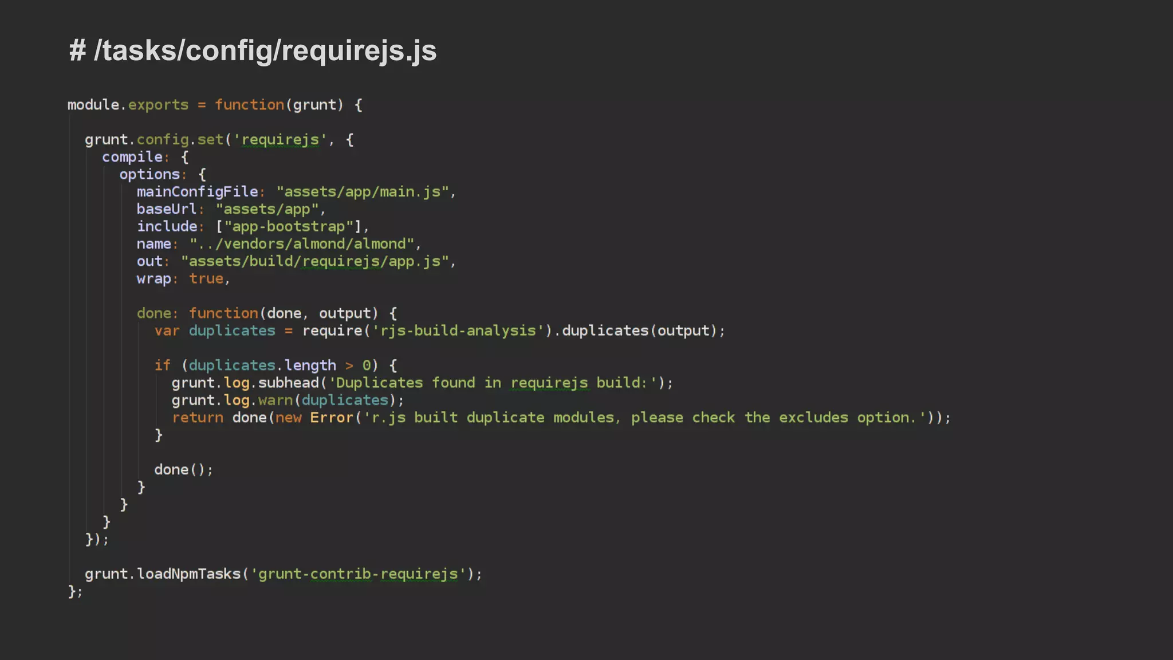Click the grunt.log.subhead 'Duplicates found' line
This screenshot has width=1173, height=660.
click(x=423, y=383)
